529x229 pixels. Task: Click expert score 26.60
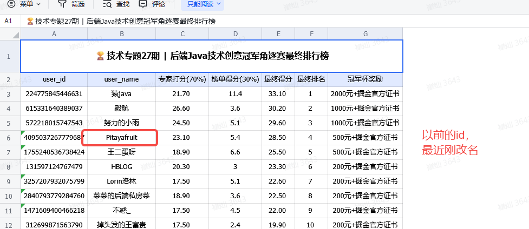click(x=182, y=109)
